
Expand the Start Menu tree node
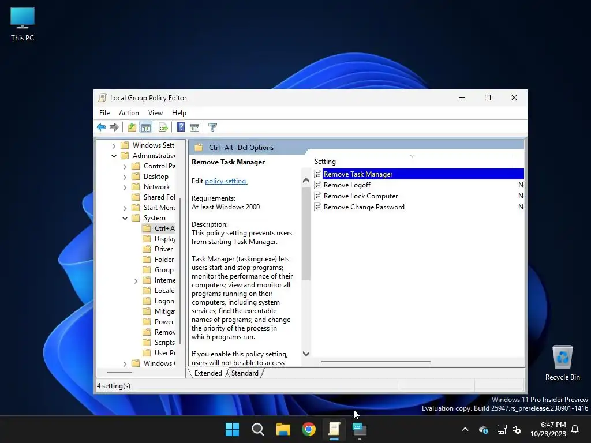coord(125,208)
